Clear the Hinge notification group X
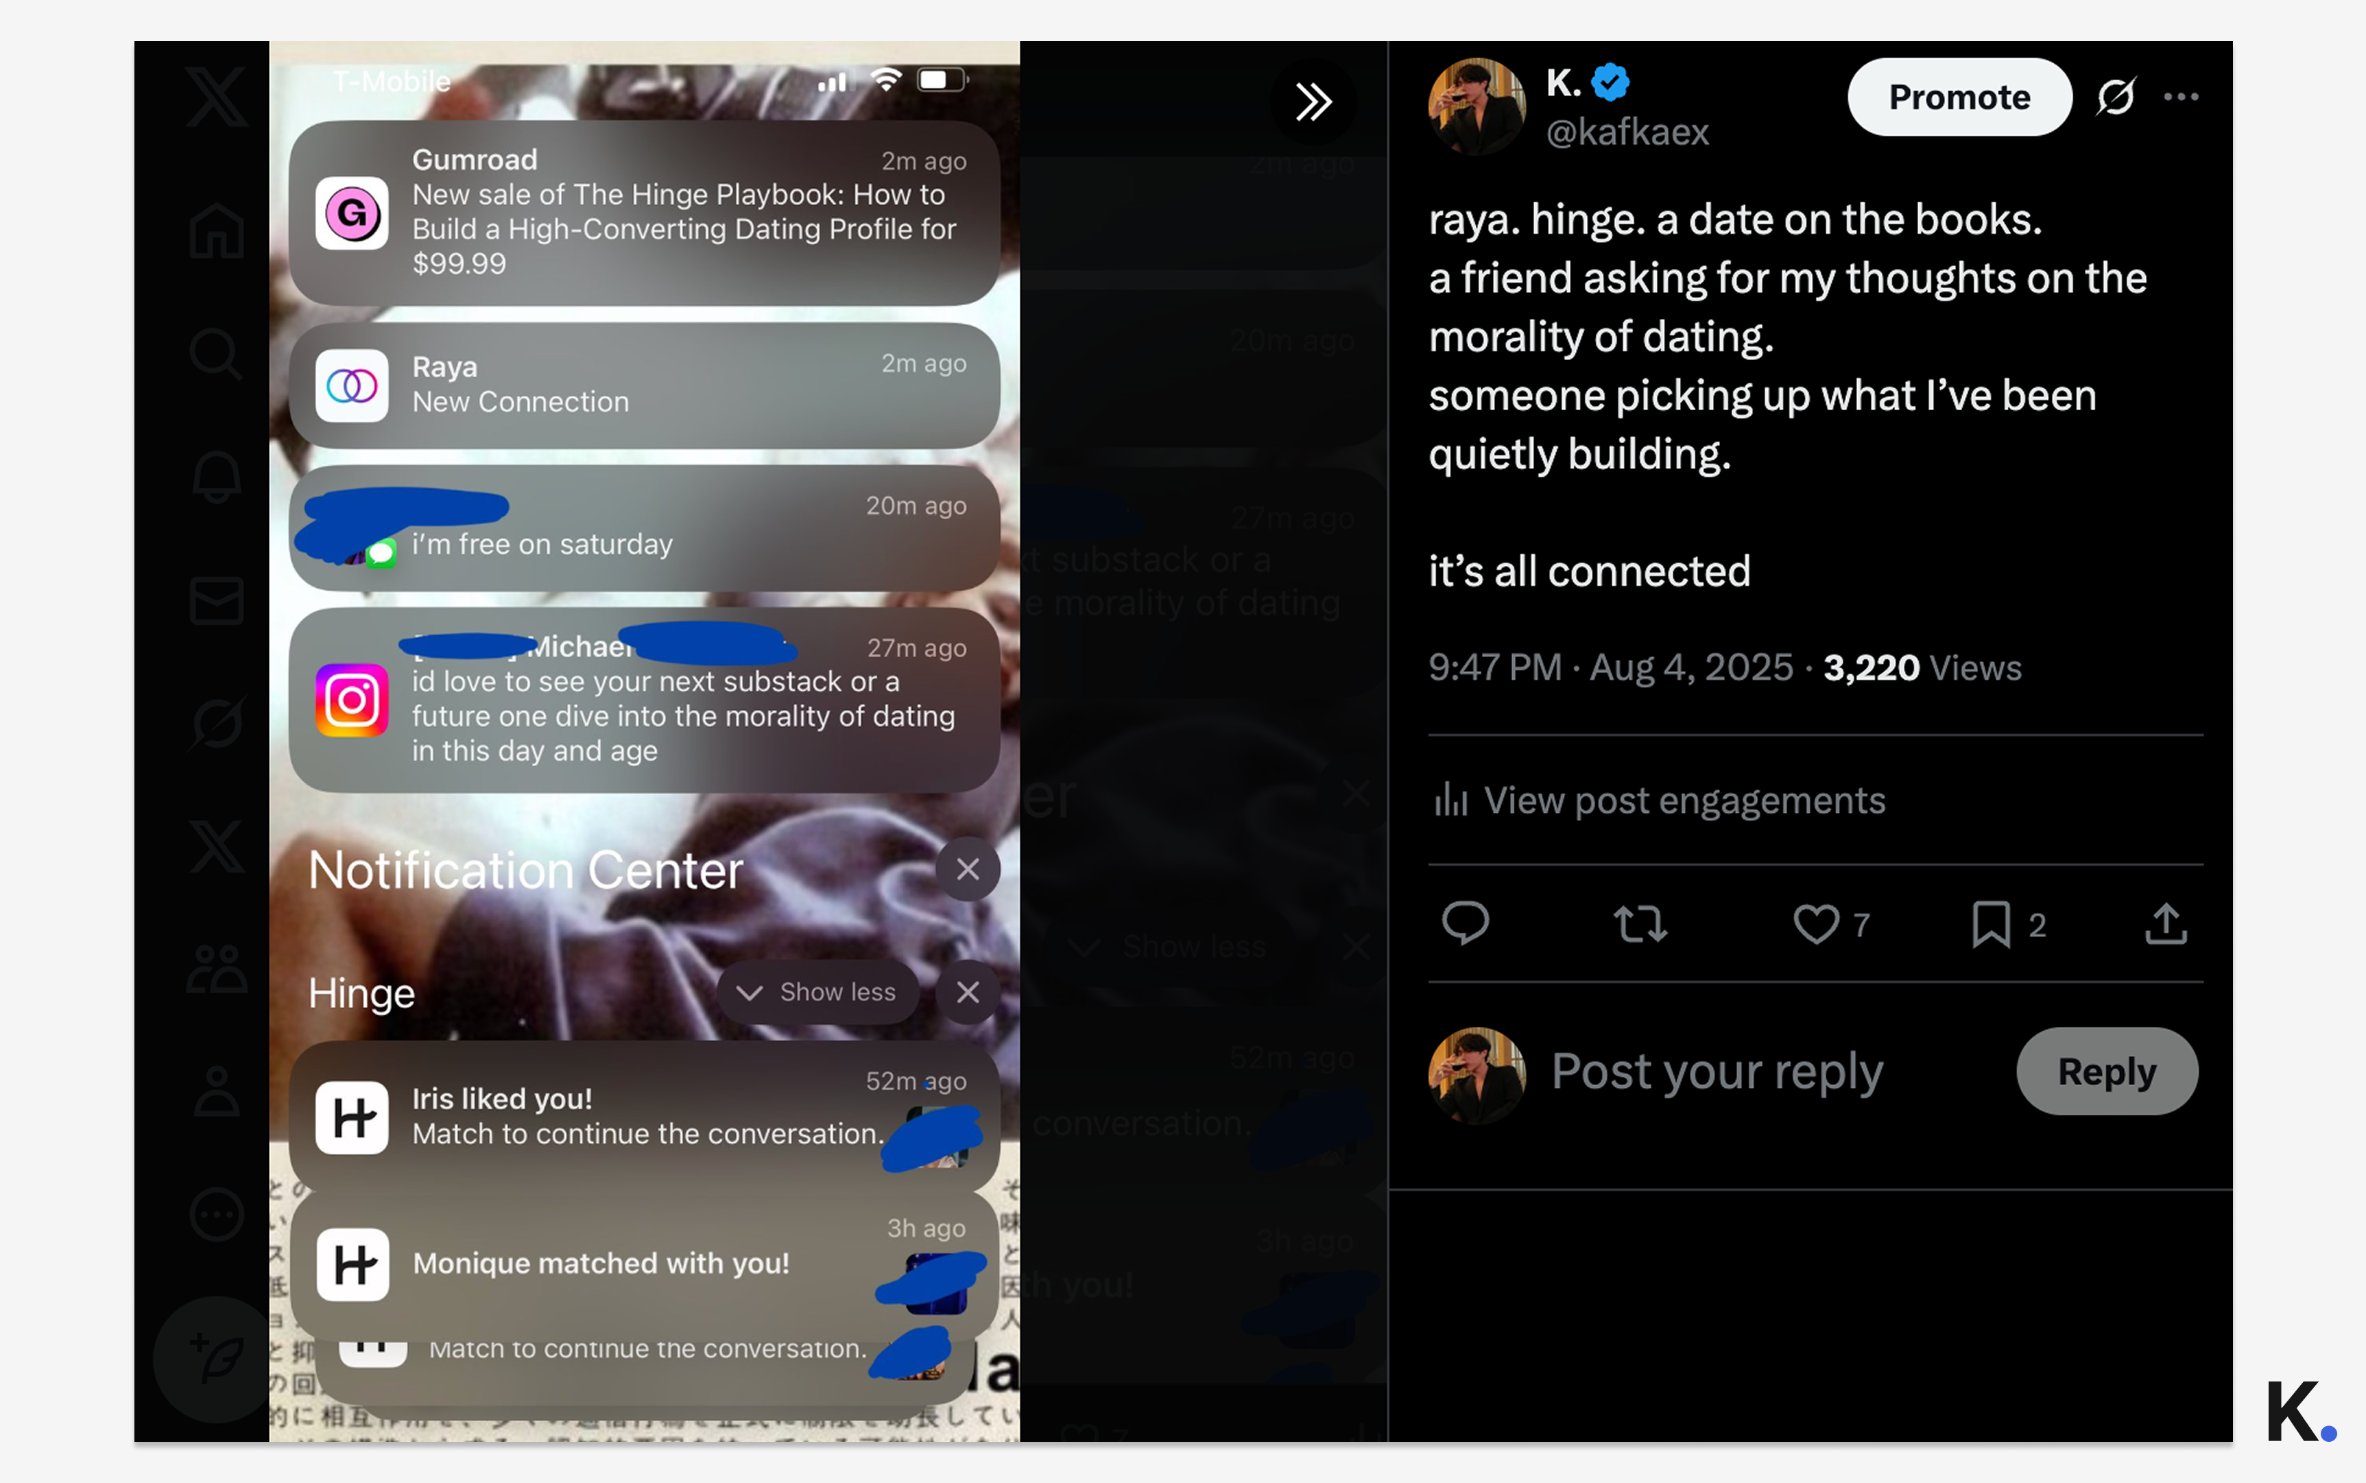Screen dimensions: 2366x1483 pyautogui.click(x=968, y=993)
